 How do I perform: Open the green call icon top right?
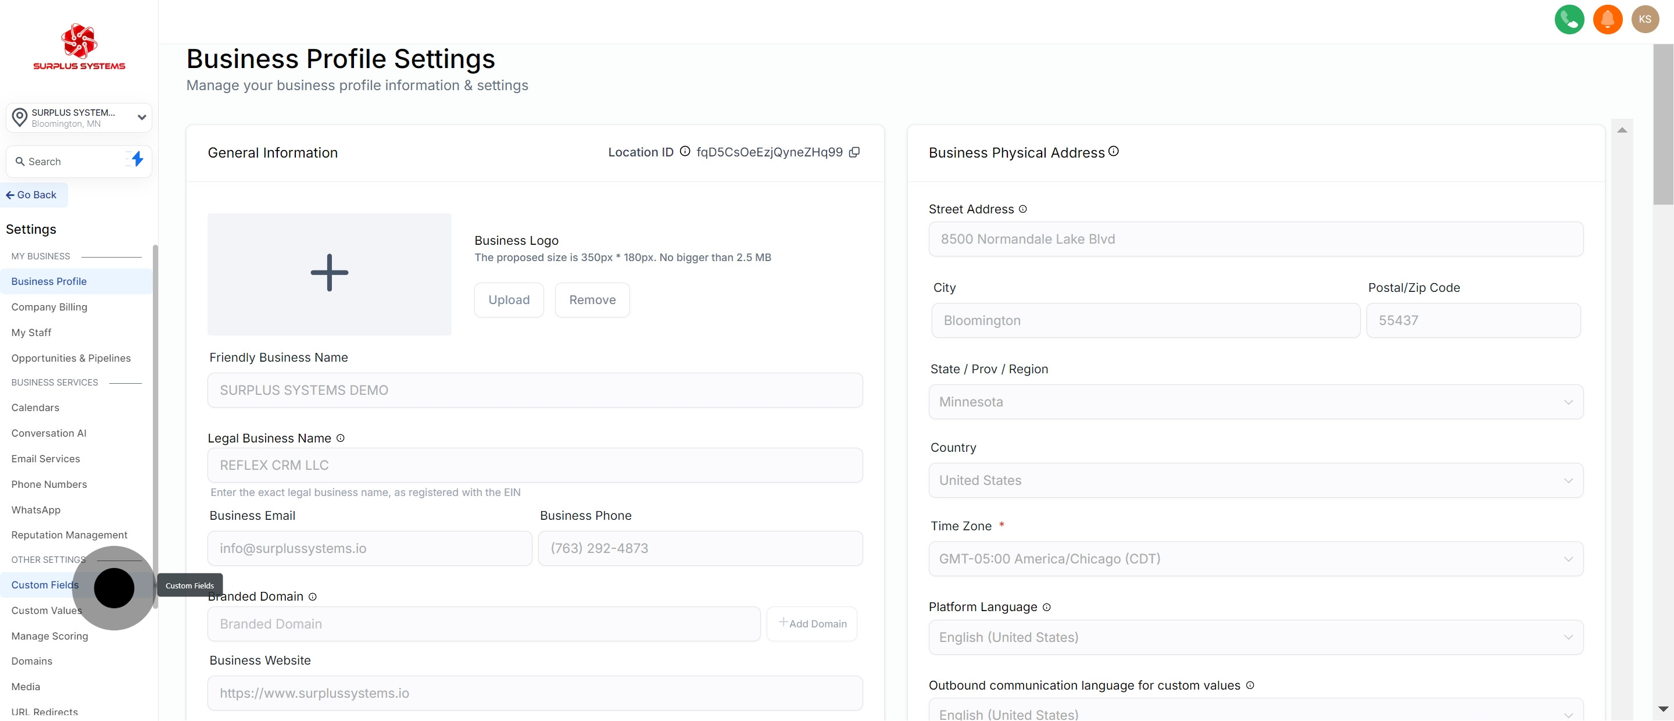click(1569, 20)
